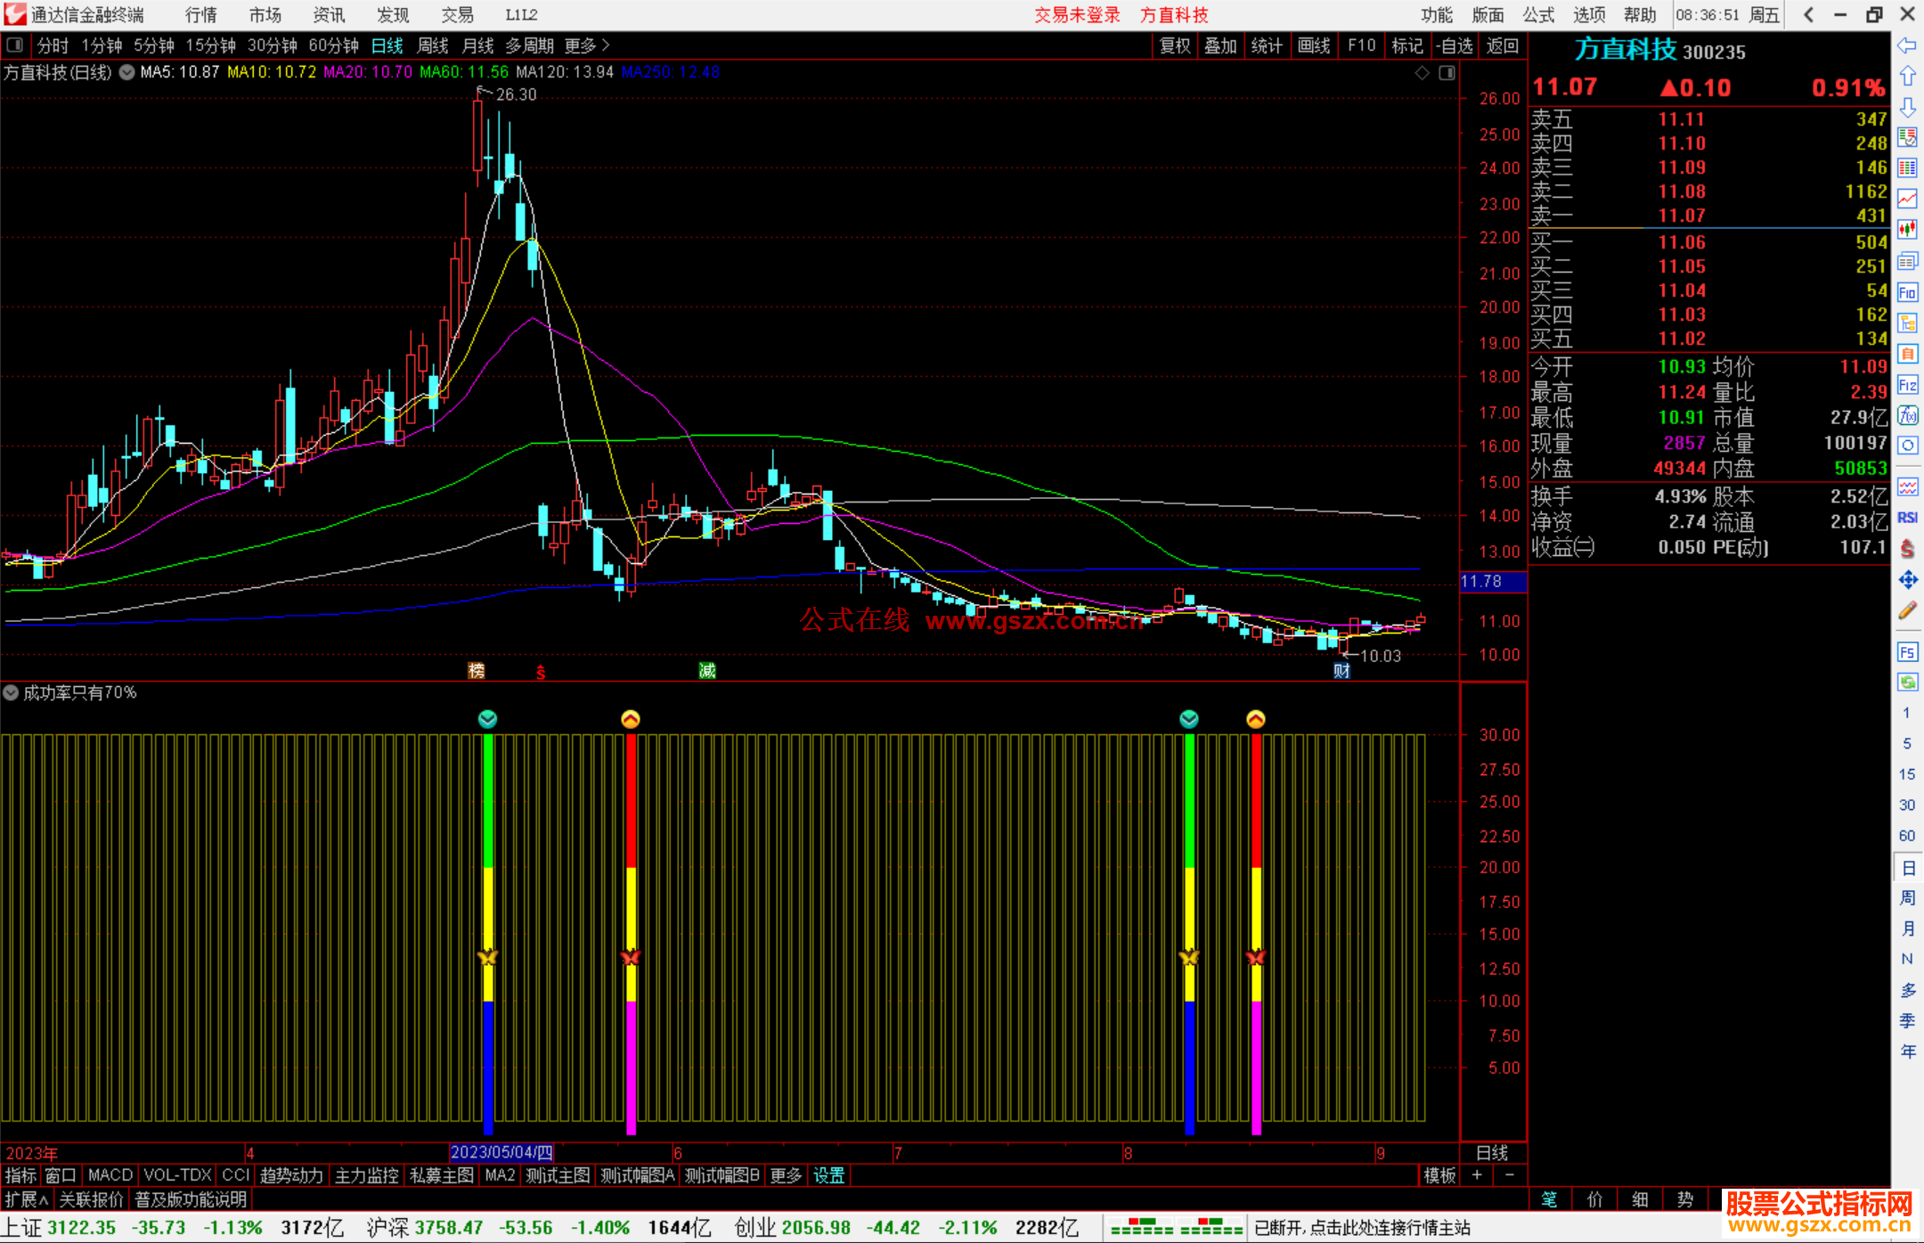This screenshot has height=1243, width=1924.
Task: Click the FS sidebar icon
Action: [x=1907, y=652]
